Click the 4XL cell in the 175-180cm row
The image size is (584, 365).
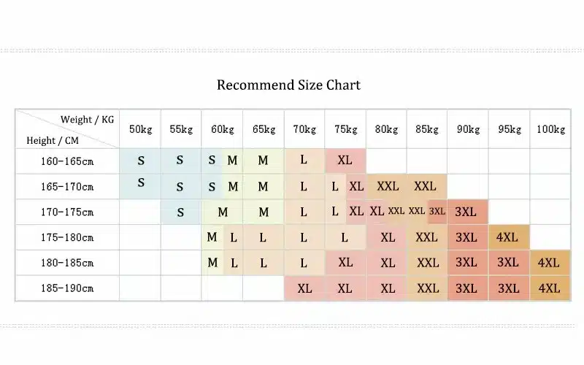point(507,237)
